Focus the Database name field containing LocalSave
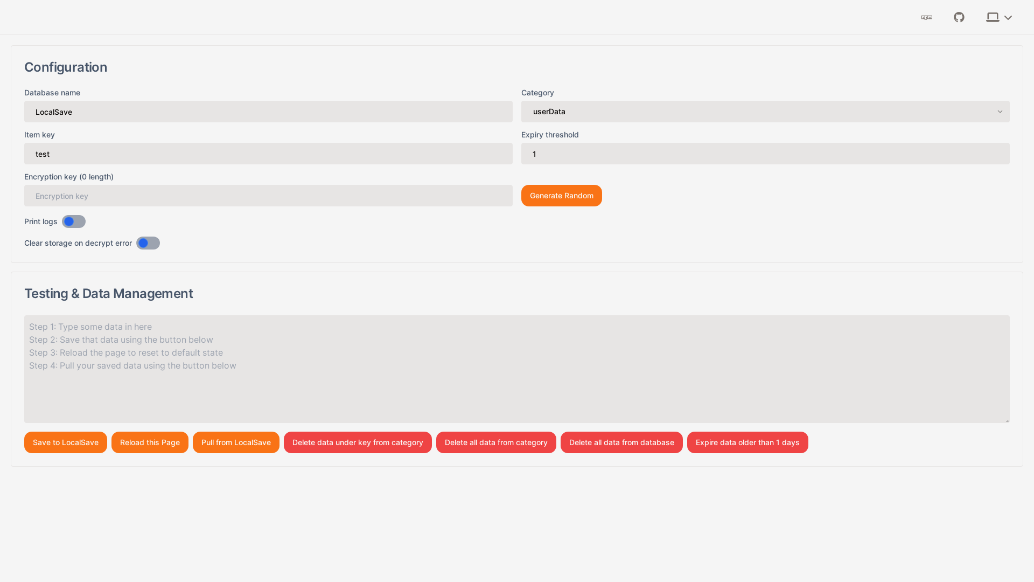The height and width of the screenshot is (582, 1034). [x=268, y=112]
